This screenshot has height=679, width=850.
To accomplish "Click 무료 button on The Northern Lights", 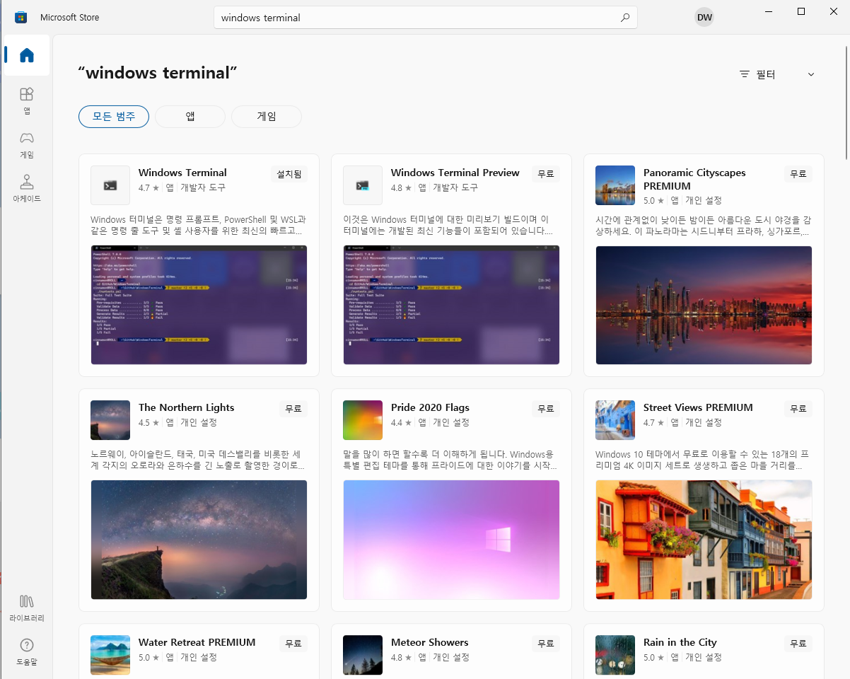I will pos(293,409).
